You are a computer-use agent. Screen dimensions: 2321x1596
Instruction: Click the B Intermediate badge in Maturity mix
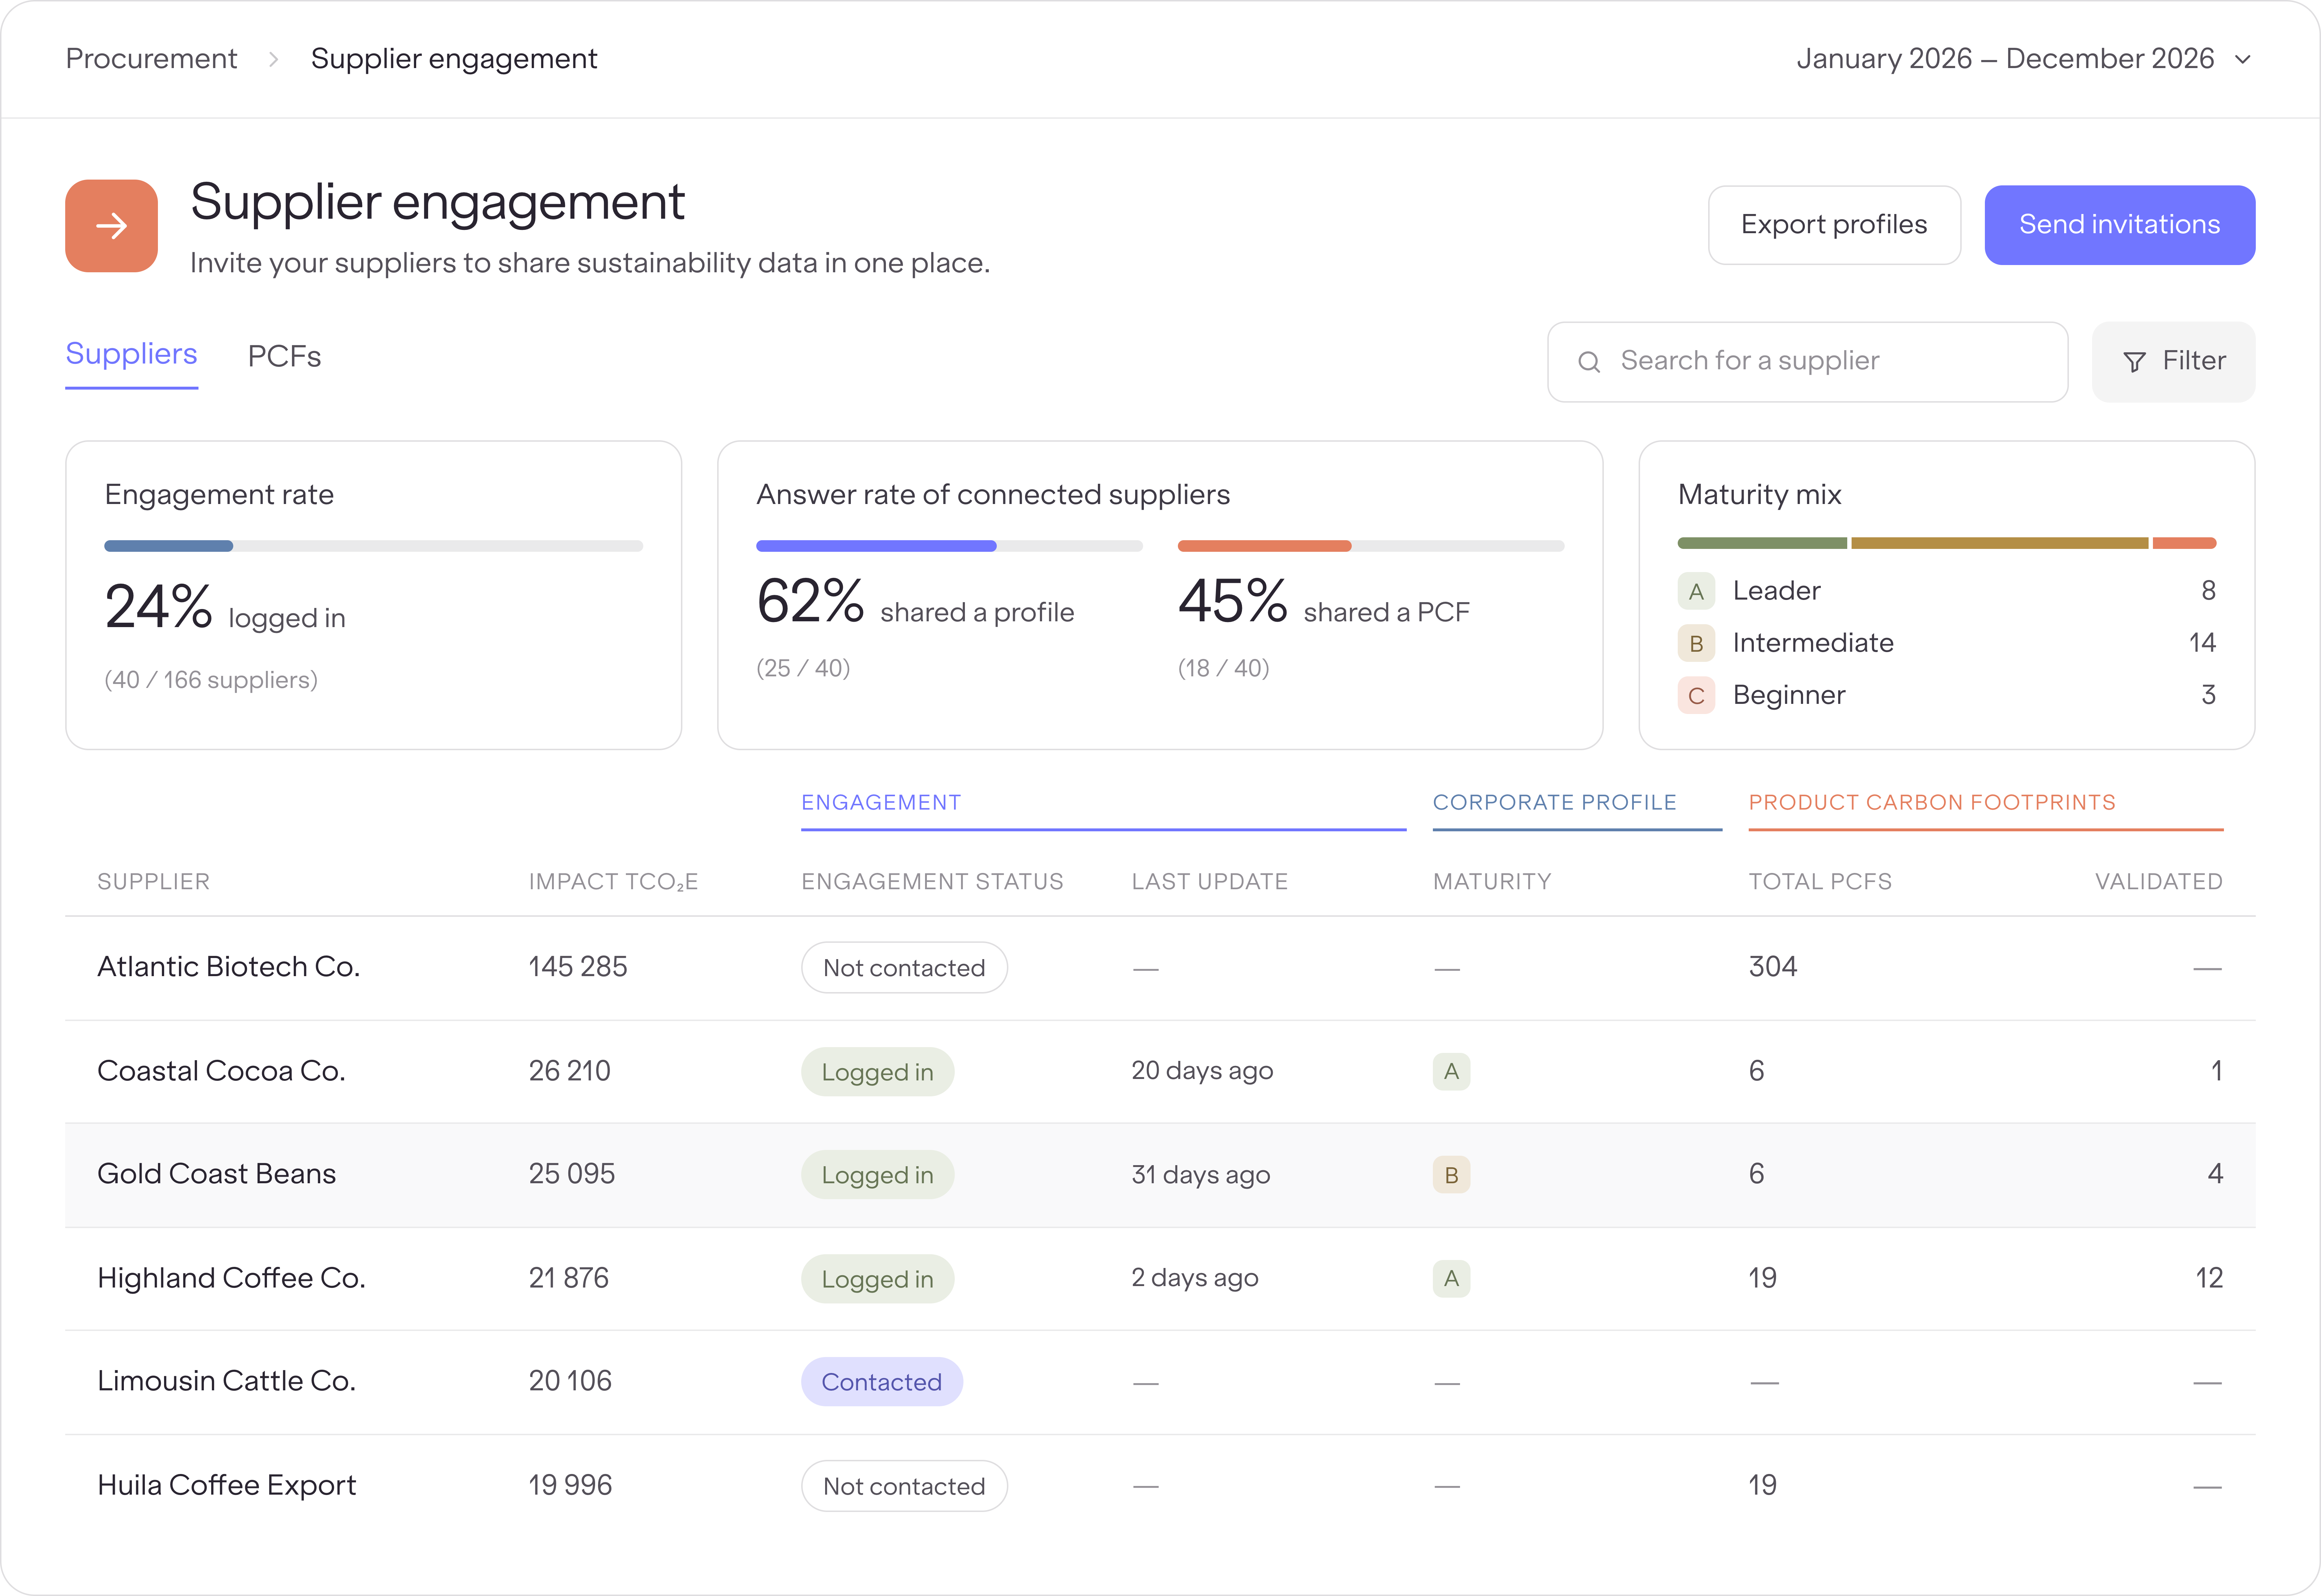1696,643
